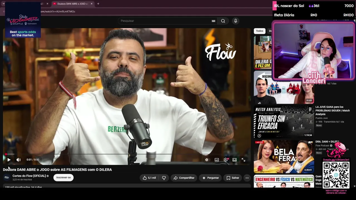The image size is (356, 200).
Task: Click the Perguntar button
Action: [x=210, y=178]
